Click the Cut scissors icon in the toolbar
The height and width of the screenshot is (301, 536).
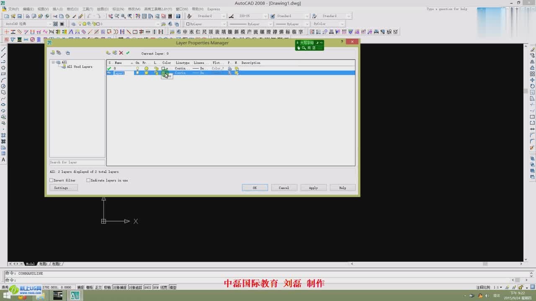click(55, 16)
